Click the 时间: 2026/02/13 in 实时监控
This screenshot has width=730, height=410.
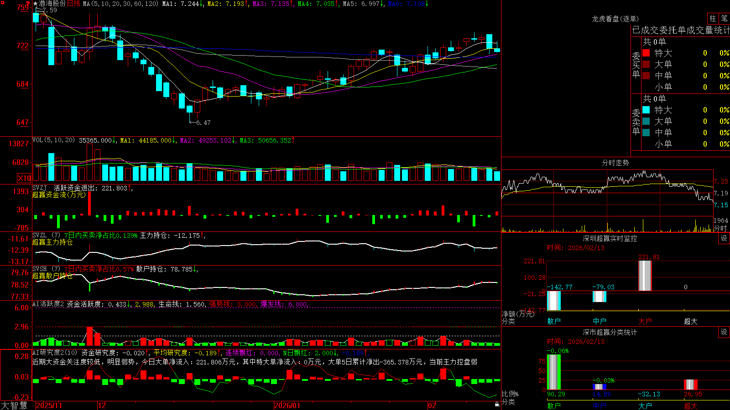pyautogui.click(x=576, y=248)
